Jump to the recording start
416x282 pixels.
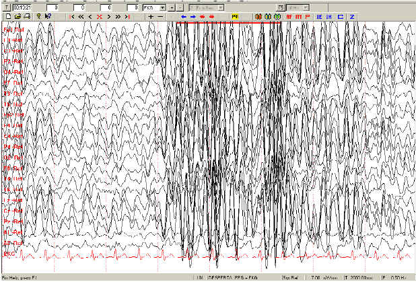(x=71, y=17)
